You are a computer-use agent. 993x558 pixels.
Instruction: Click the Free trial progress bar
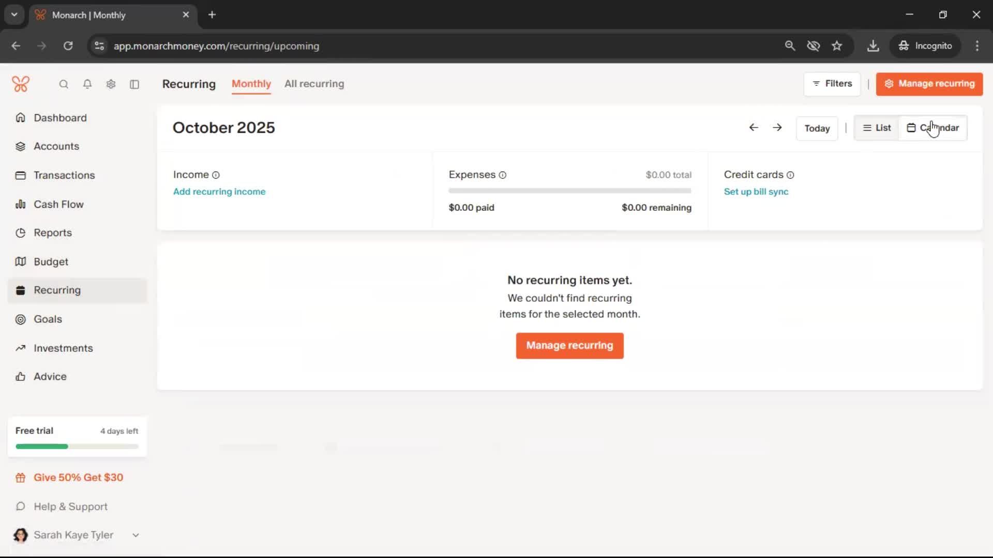(77, 446)
